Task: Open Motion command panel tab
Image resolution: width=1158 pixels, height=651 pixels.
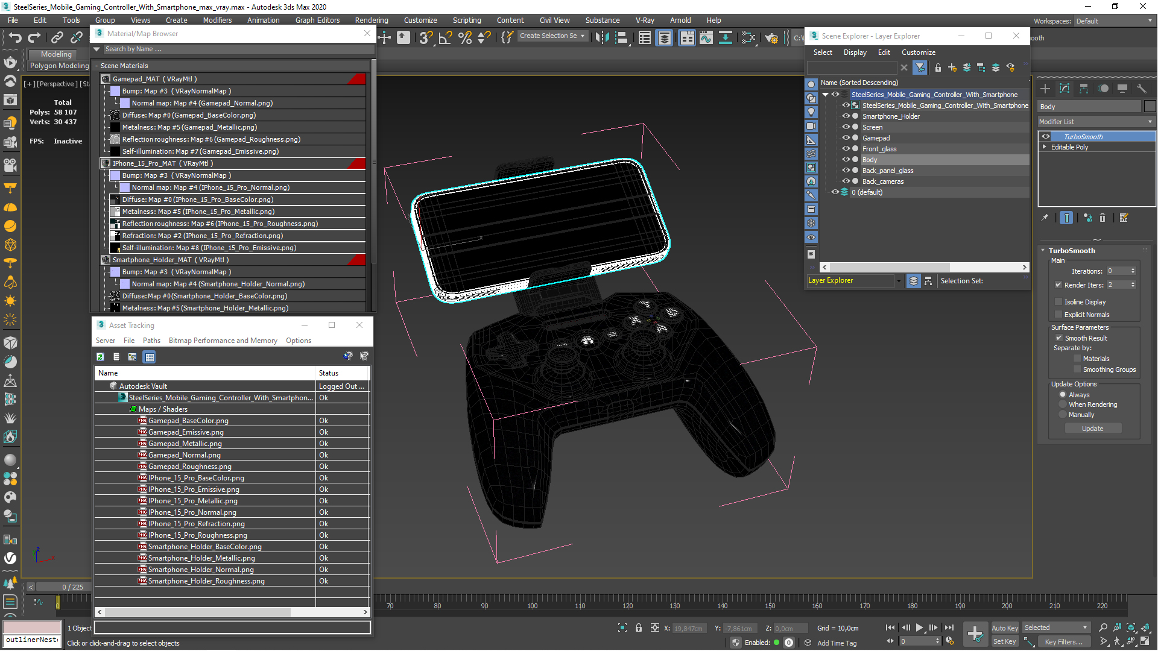Action: [1103, 89]
